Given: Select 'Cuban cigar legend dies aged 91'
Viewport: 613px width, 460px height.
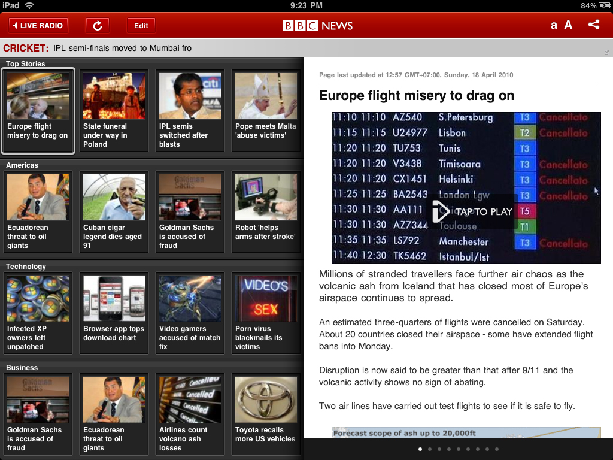Looking at the screenshot, I should coord(114,211).
